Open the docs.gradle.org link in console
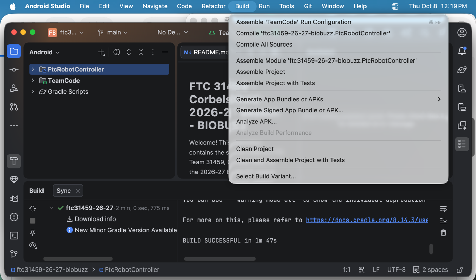This screenshot has height=280, width=476. pos(367,220)
